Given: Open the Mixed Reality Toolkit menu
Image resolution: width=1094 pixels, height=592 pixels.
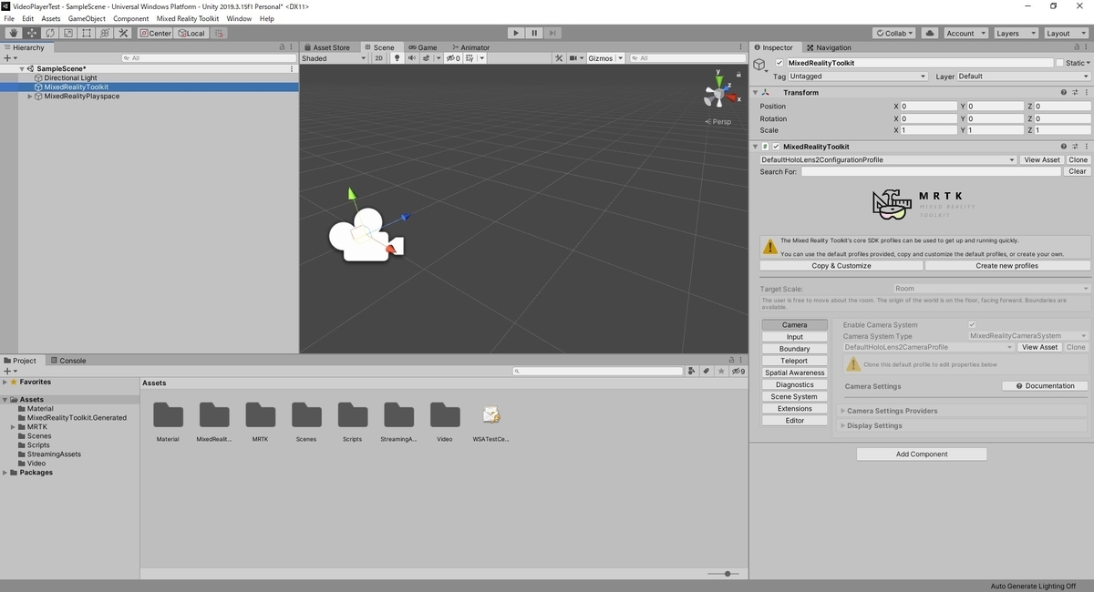Looking at the screenshot, I should [x=188, y=18].
